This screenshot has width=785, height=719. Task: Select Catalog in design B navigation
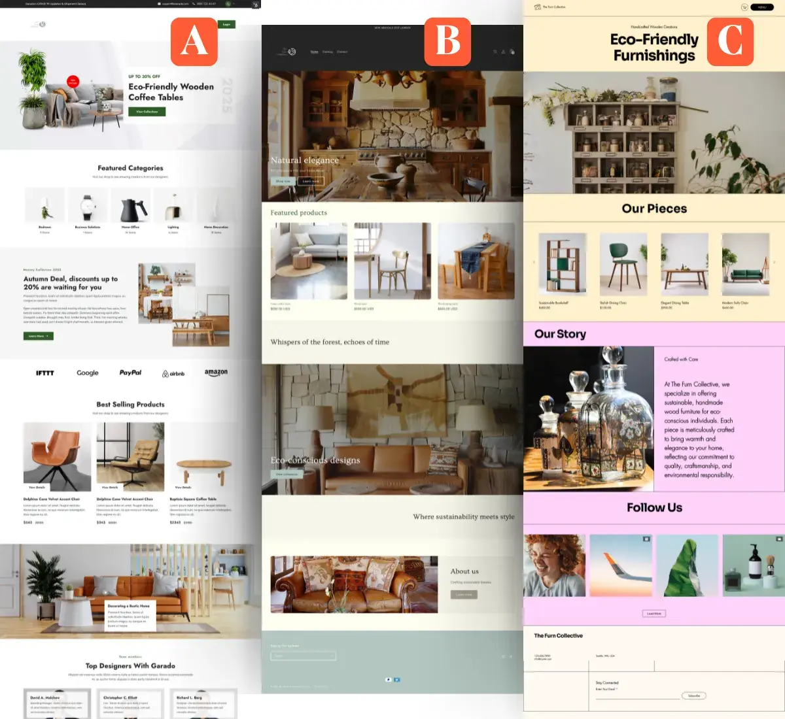328,52
